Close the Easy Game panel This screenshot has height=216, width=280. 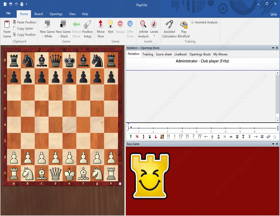click(277, 144)
